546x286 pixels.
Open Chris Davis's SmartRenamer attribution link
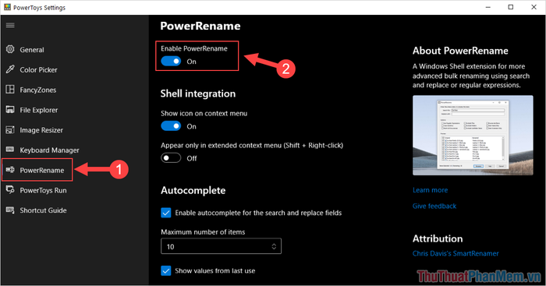pyautogui.click(x=456, y=253)
